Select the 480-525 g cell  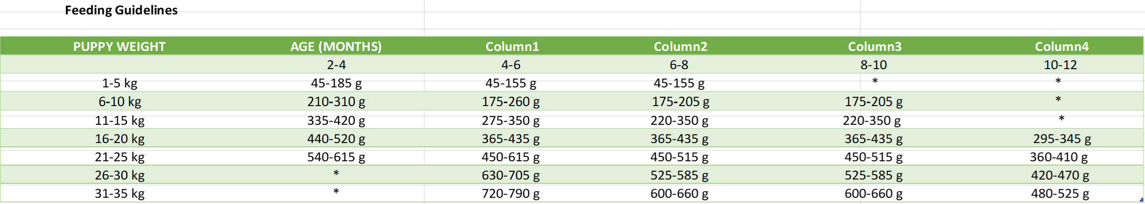pyautogui.click(x=1060, y=193)
